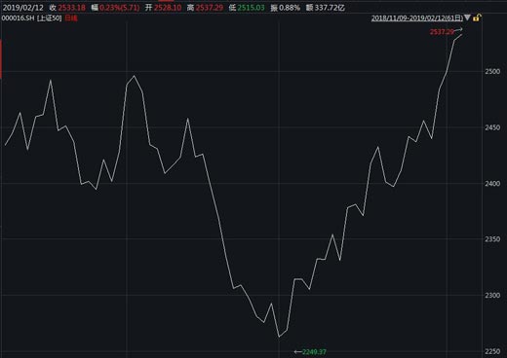Click the 2537.29 high price marker
507x358 pixels.
442,32
